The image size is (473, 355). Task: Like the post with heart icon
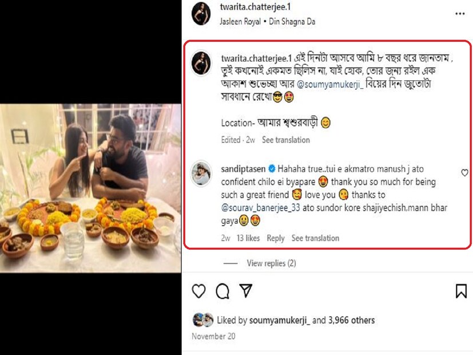(198, 291)
